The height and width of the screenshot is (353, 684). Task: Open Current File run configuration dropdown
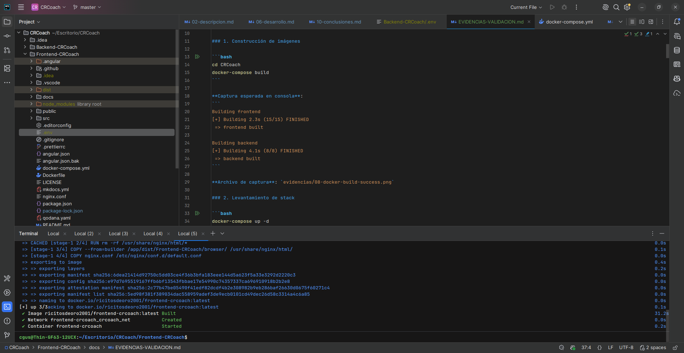point(526,7)
